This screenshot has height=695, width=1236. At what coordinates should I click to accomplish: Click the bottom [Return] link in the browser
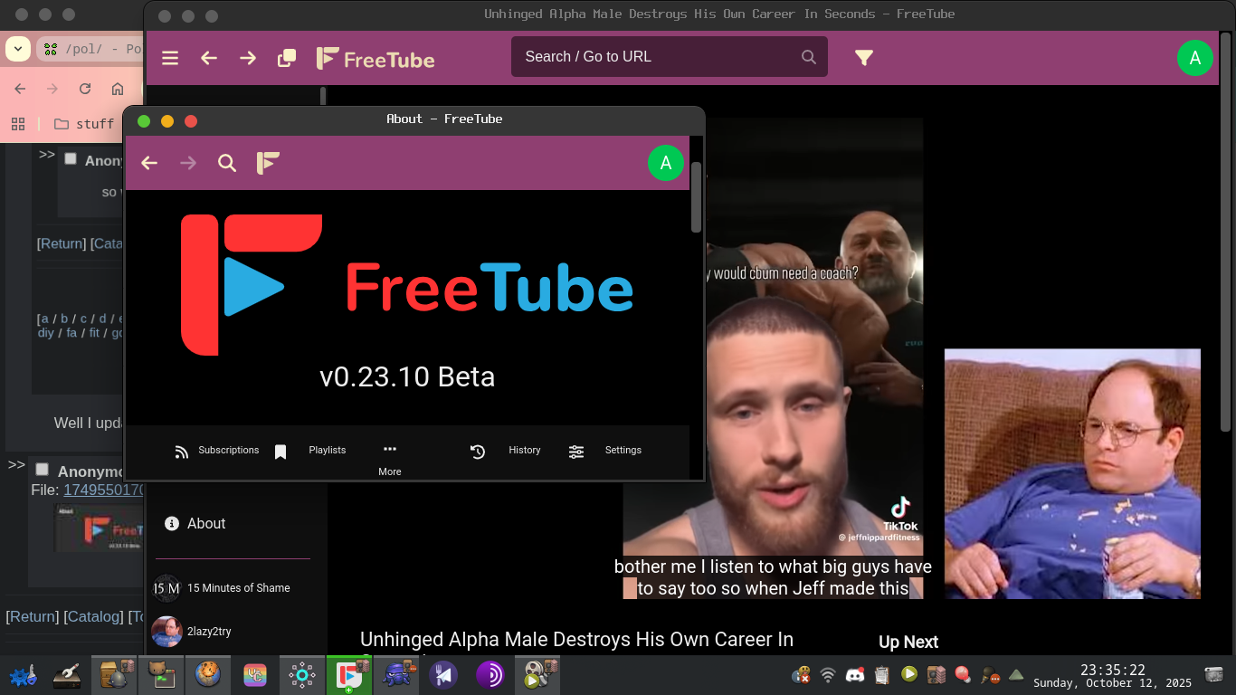click(x=32, y=616)
